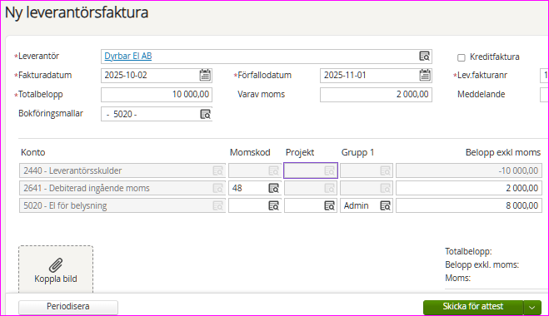Open the Dyrbar El AB supplier link

[128, 56]
